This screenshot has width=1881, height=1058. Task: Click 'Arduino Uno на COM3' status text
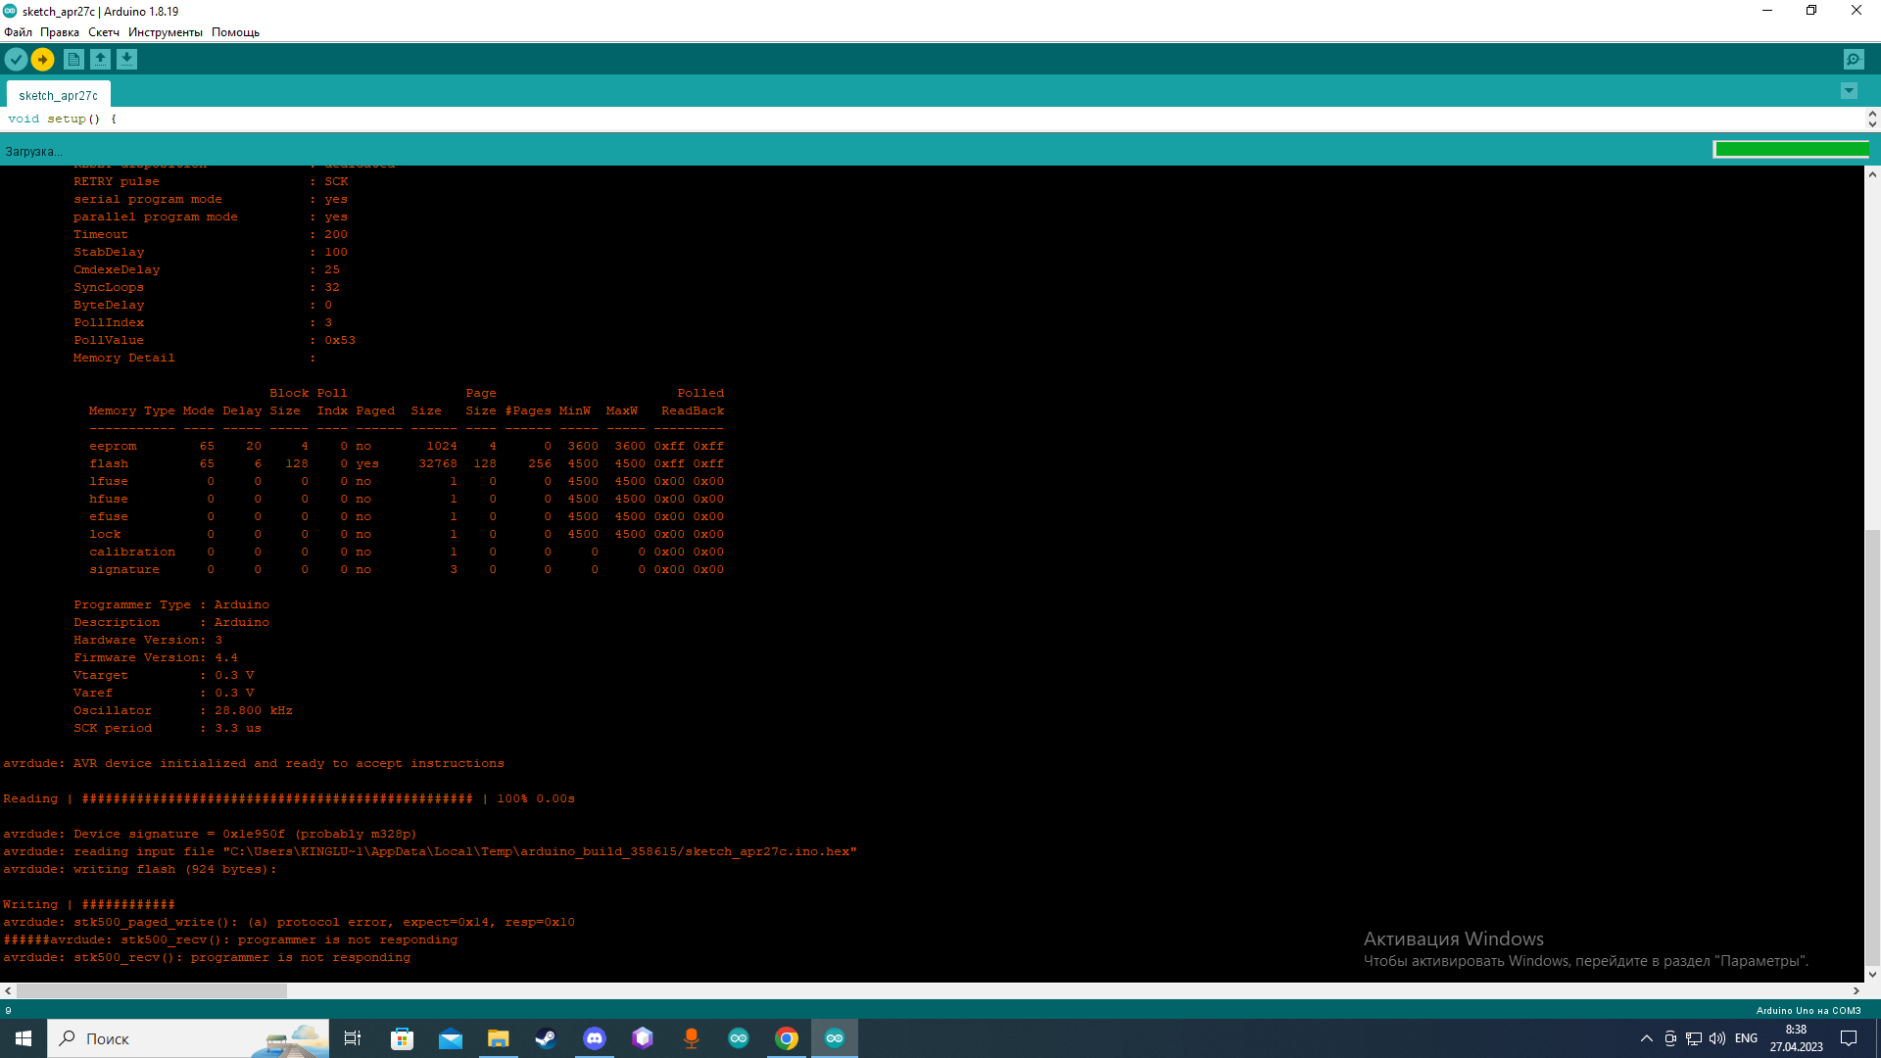coord(1809,1011)
